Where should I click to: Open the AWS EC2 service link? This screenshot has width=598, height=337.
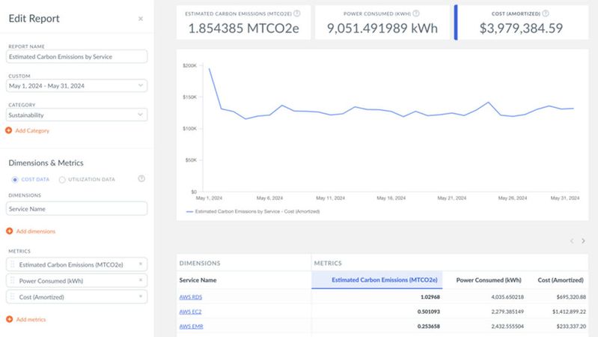point(191,312)
